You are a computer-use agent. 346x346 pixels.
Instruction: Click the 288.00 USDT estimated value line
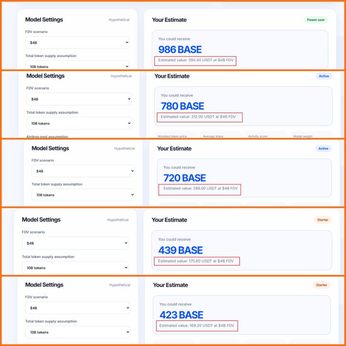coord(200,188)
